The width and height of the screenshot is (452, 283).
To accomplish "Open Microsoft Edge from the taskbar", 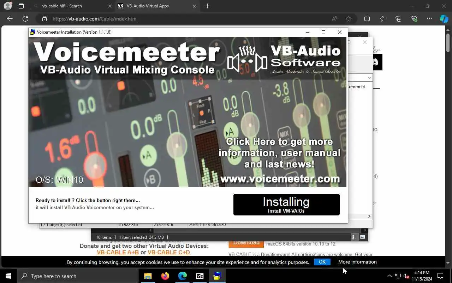I will (x=182, y=276).
